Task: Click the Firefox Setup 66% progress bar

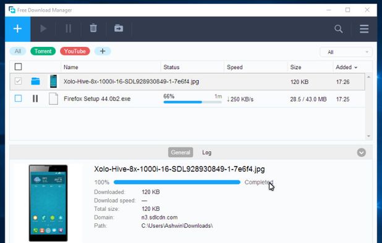Action: point(192,102)
